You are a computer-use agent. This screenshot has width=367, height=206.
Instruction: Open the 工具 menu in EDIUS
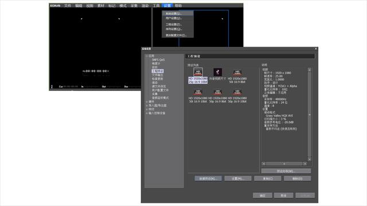click(x=156, y=6)
